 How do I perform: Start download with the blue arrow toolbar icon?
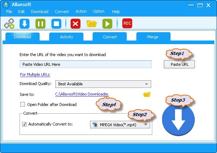click(25, 24)
